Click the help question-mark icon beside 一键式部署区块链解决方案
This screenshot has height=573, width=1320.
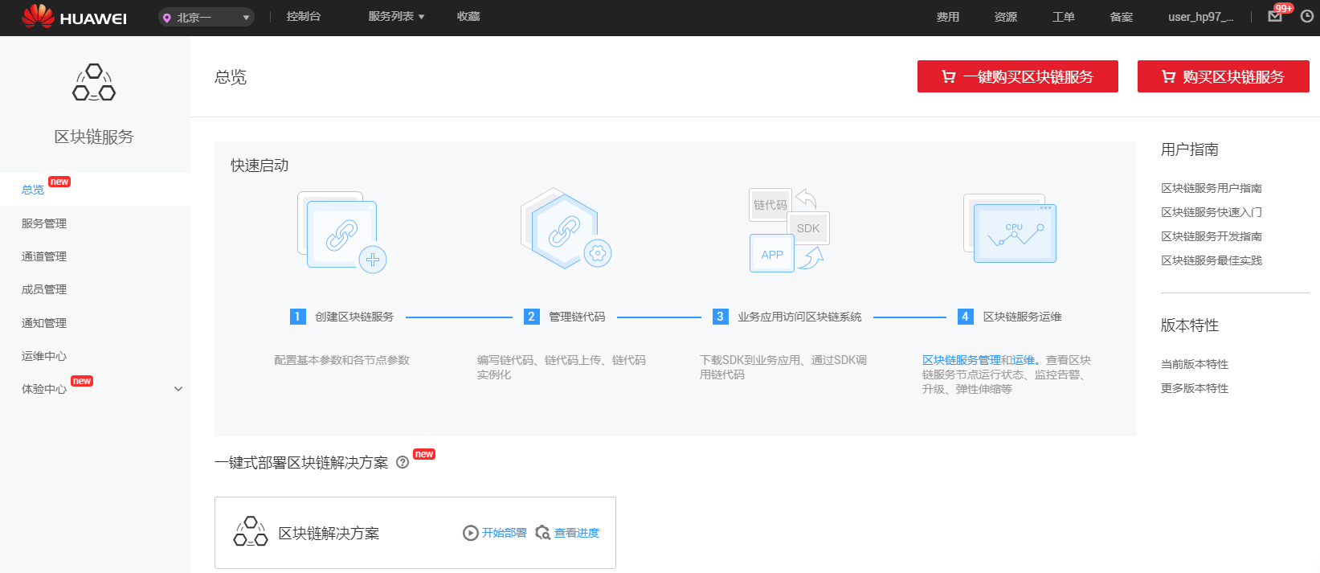[x=403, y=463]
